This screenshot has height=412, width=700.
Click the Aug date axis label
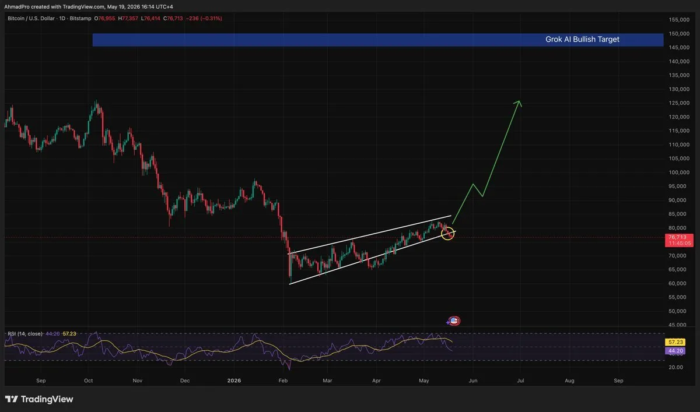pos(569,381)
